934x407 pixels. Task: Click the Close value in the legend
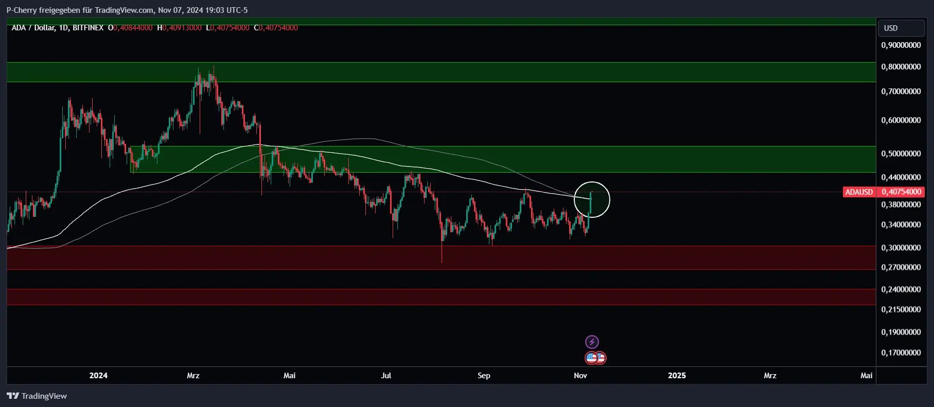coord(278,28)
